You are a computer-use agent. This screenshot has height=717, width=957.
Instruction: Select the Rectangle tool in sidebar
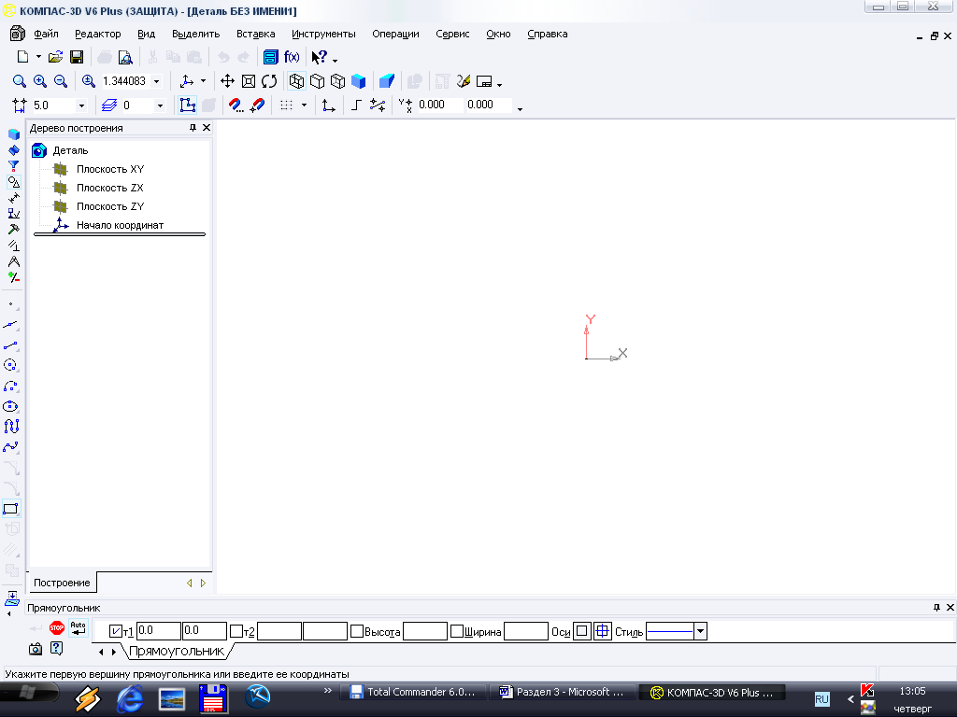pyautogui.click(x=11, y=509)
